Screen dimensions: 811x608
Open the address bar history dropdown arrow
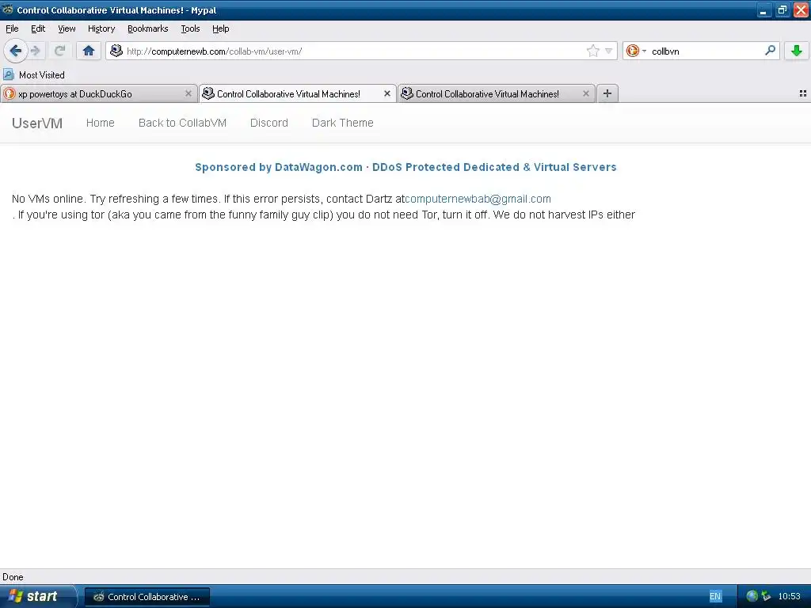(609, 51)
